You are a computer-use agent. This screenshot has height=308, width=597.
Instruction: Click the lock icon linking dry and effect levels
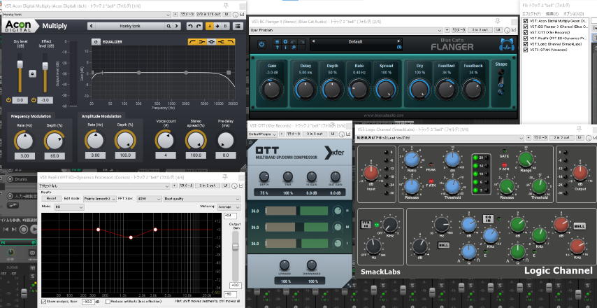32,73
